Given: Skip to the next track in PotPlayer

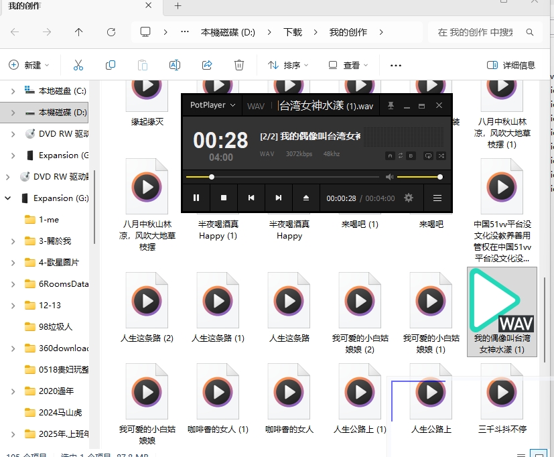Looking at the screenshot, I should tap(279, 198).
